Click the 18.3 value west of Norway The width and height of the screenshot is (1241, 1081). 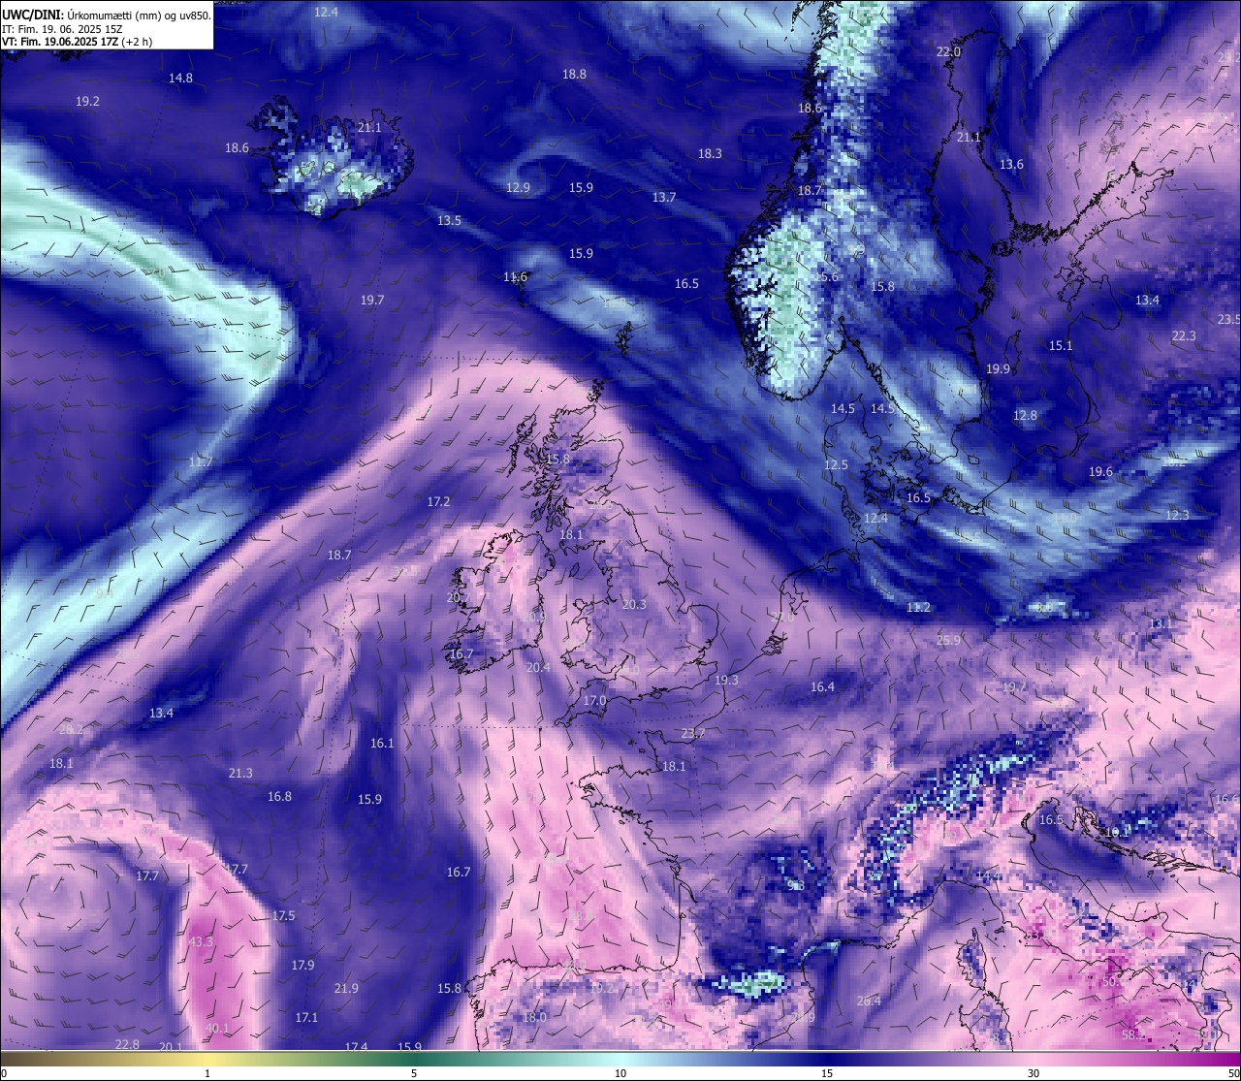(x=710, y=153)
